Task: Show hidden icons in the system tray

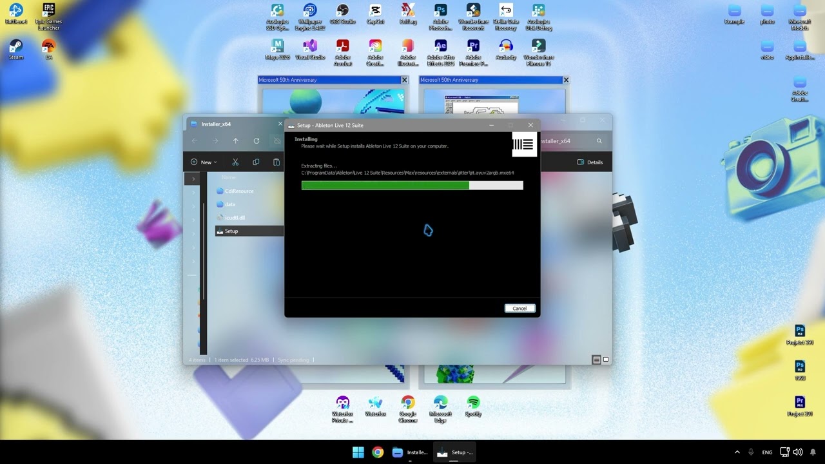Action: 737,452
